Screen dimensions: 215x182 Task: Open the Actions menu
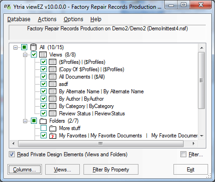click(47, 19)
